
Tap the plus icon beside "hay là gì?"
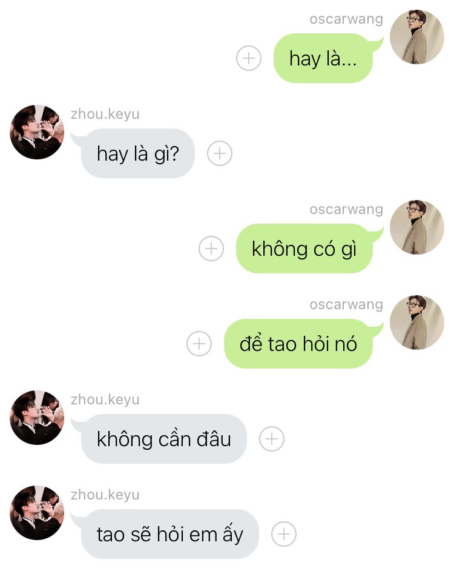pos(219,153)
